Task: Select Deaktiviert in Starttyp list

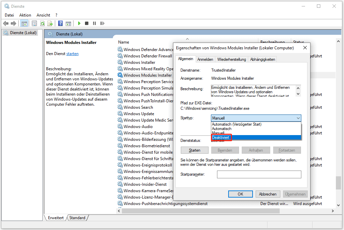Action: [x=256, y=137]
